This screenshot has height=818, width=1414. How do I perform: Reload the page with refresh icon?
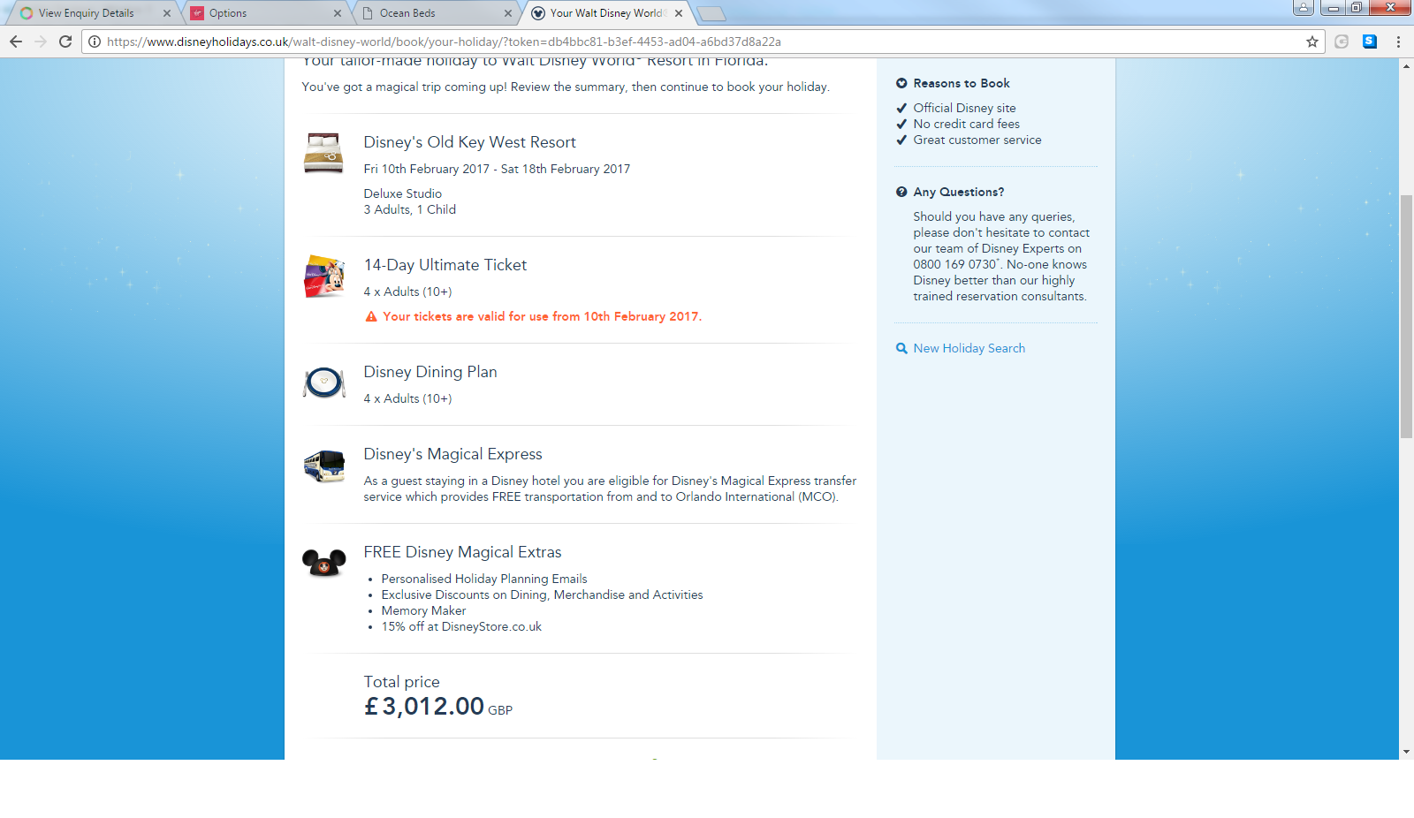click(65, 42)
